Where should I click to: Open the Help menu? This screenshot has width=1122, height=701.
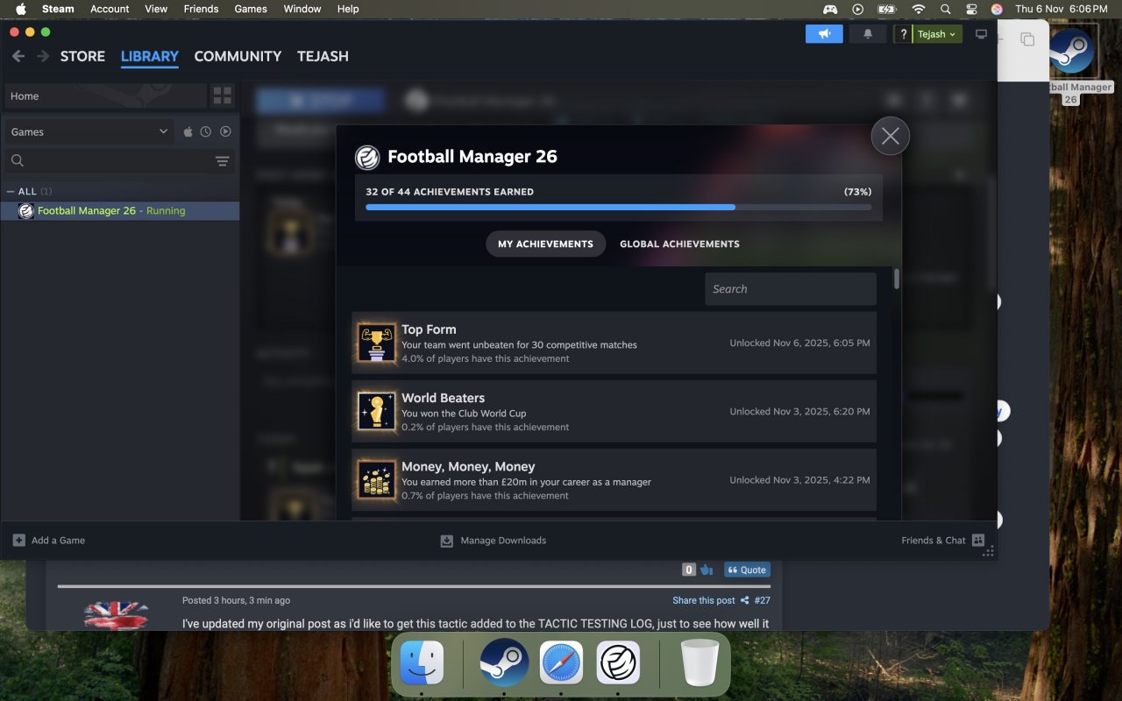[348, 9]
